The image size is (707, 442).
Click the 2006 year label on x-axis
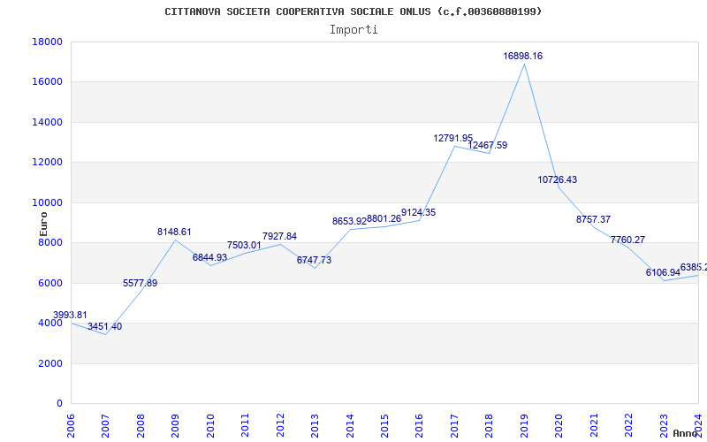71,425
